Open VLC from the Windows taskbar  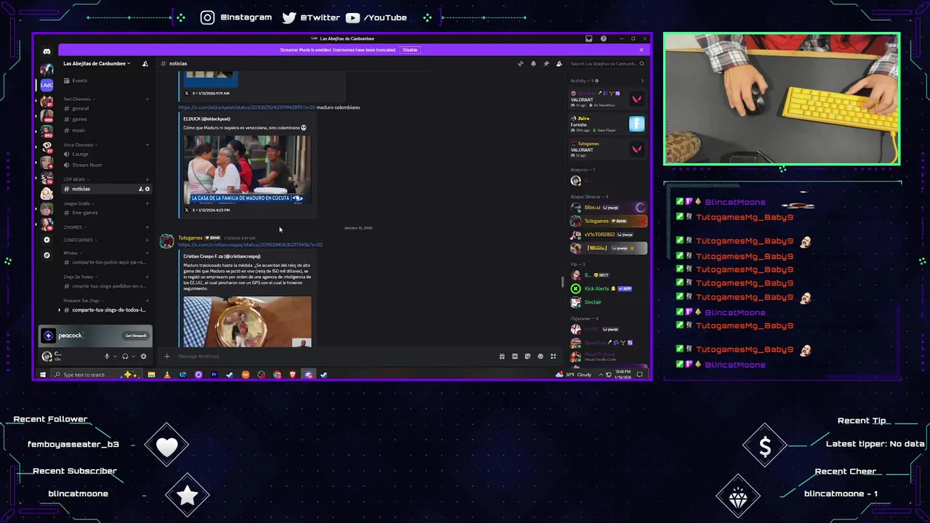pos(167,375)
